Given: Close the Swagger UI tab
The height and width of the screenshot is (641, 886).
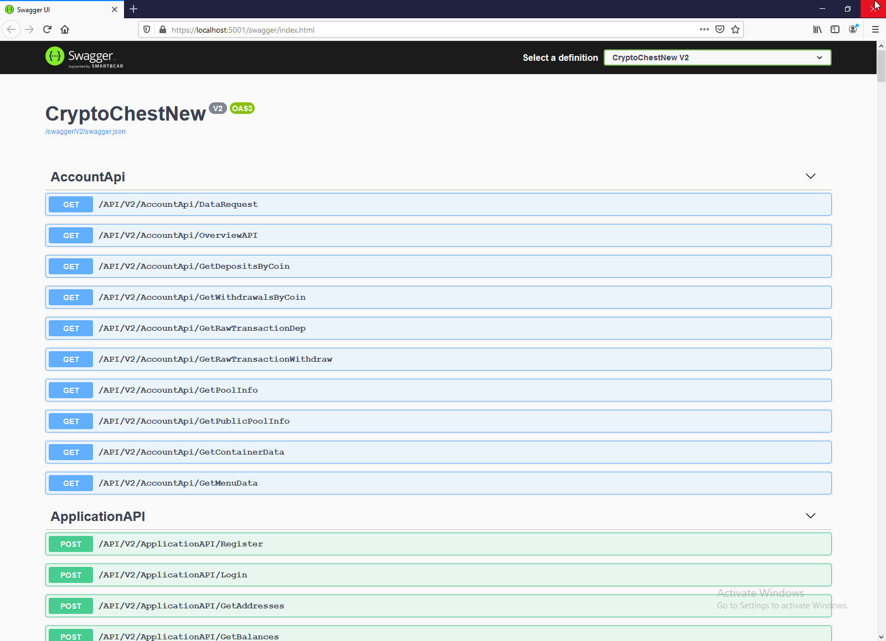Looking at the screenshot, I should coord(115,9).
